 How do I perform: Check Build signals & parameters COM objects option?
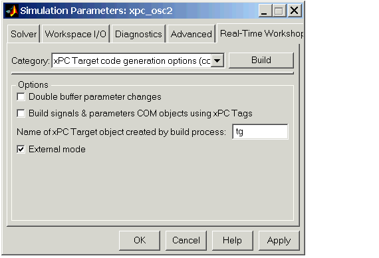(21, 113)
